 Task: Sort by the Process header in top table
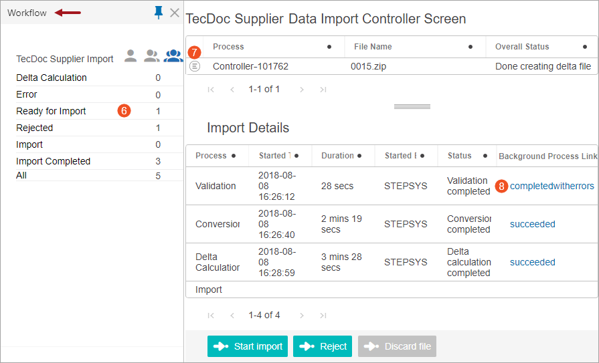pos(228,47)
